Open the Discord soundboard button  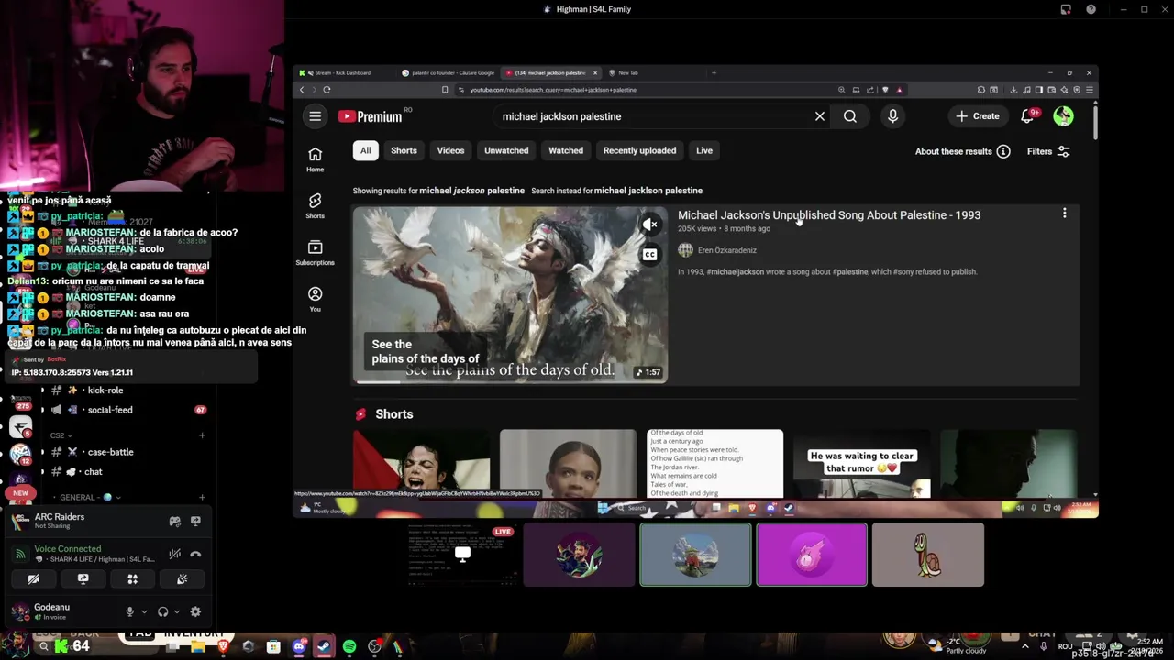(182, 578)
